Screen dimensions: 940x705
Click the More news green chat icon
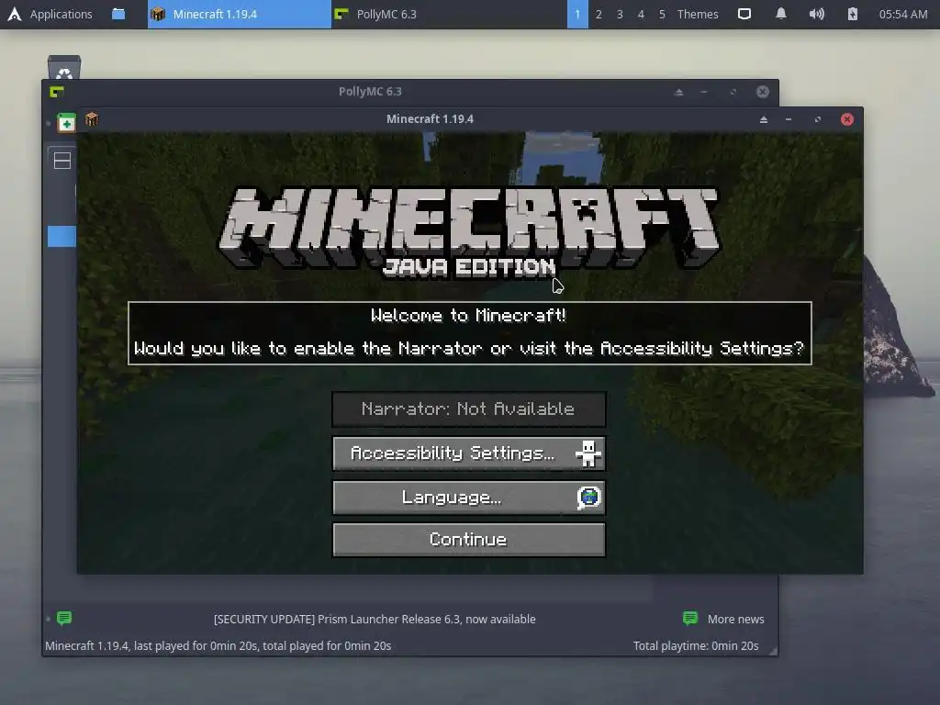coord(690,618)
